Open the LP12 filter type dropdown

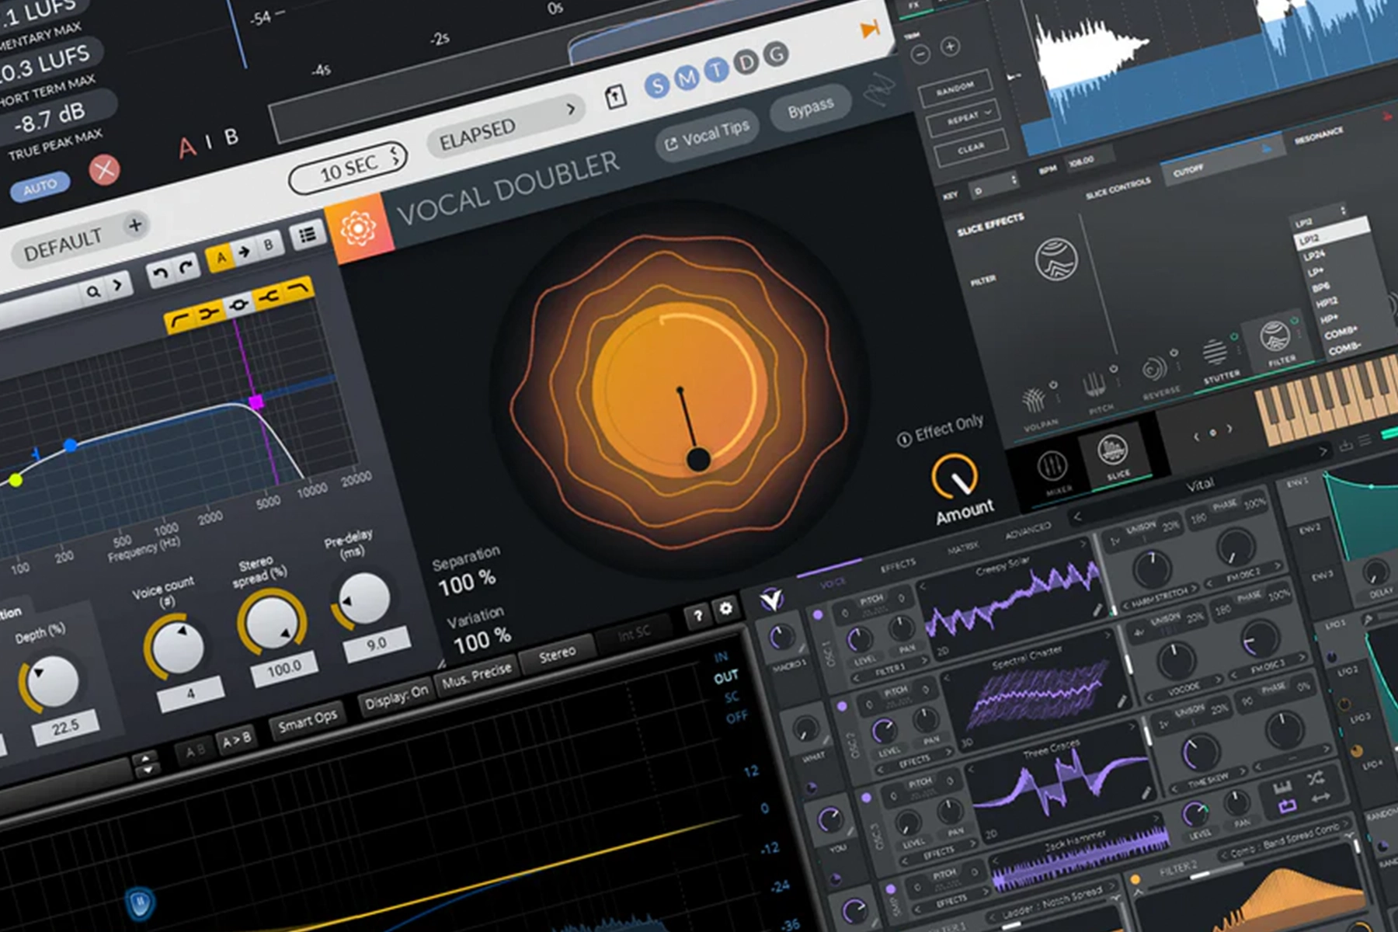[x=1319, y=217]
